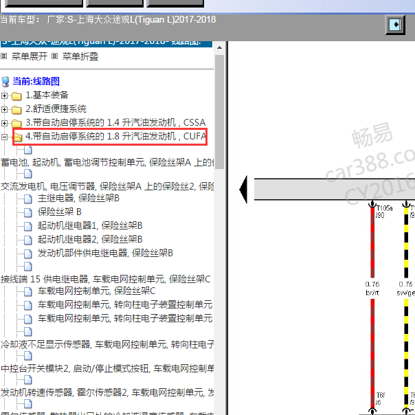The height and width of the screenshot is (415, 415).
Task: Click document icon above 蓄电池, 起动机 text
Action: (x=27, y=150)
